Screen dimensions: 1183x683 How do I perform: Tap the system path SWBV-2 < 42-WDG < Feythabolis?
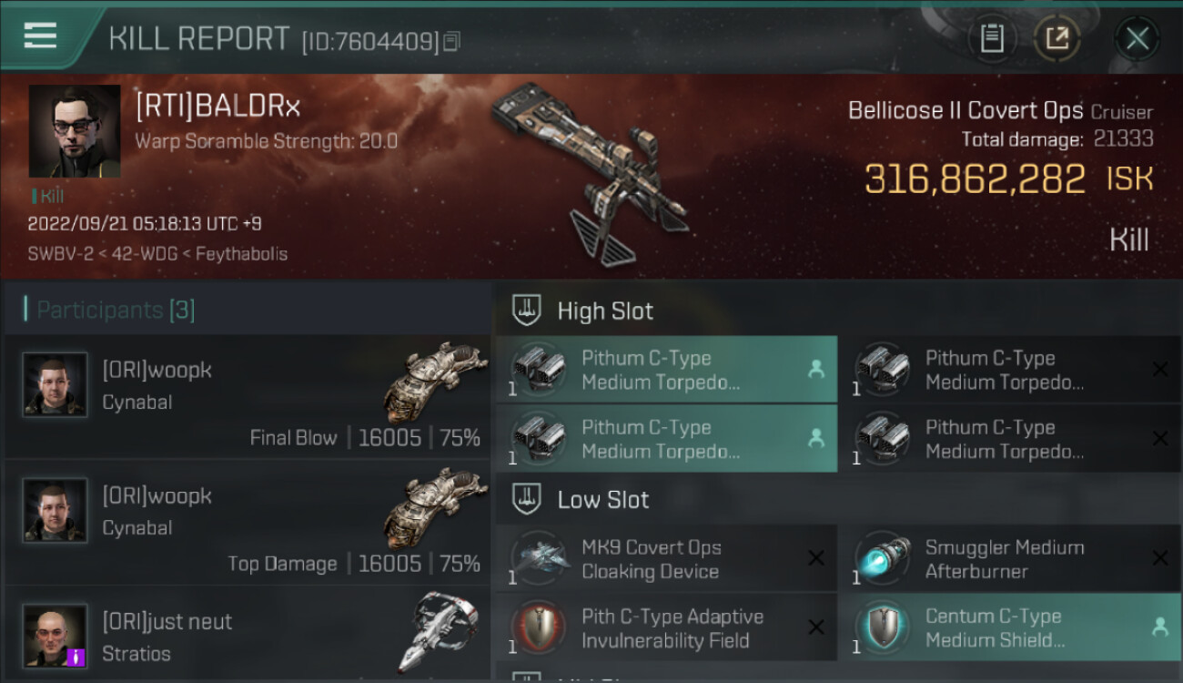point(157,254)
